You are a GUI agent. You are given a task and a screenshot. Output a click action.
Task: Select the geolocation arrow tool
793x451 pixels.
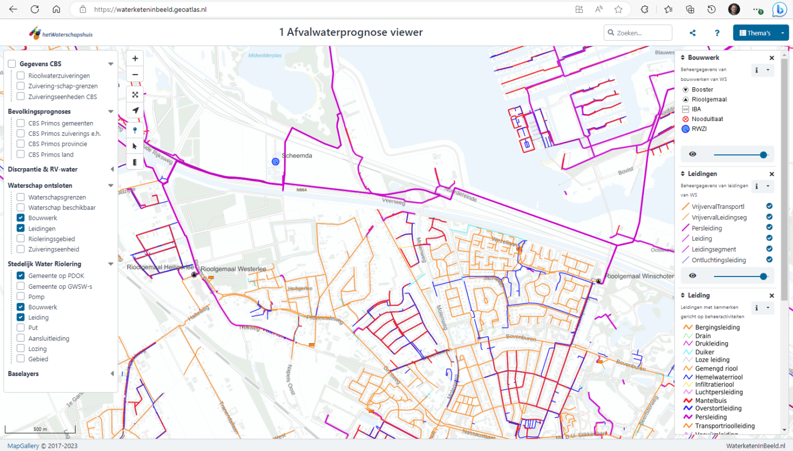coord(135,111)
